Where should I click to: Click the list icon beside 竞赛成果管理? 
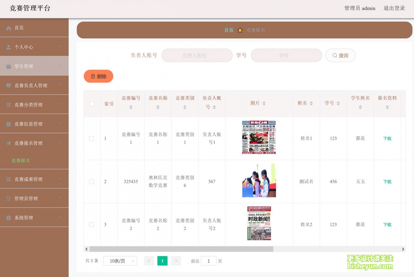(9, 179)
